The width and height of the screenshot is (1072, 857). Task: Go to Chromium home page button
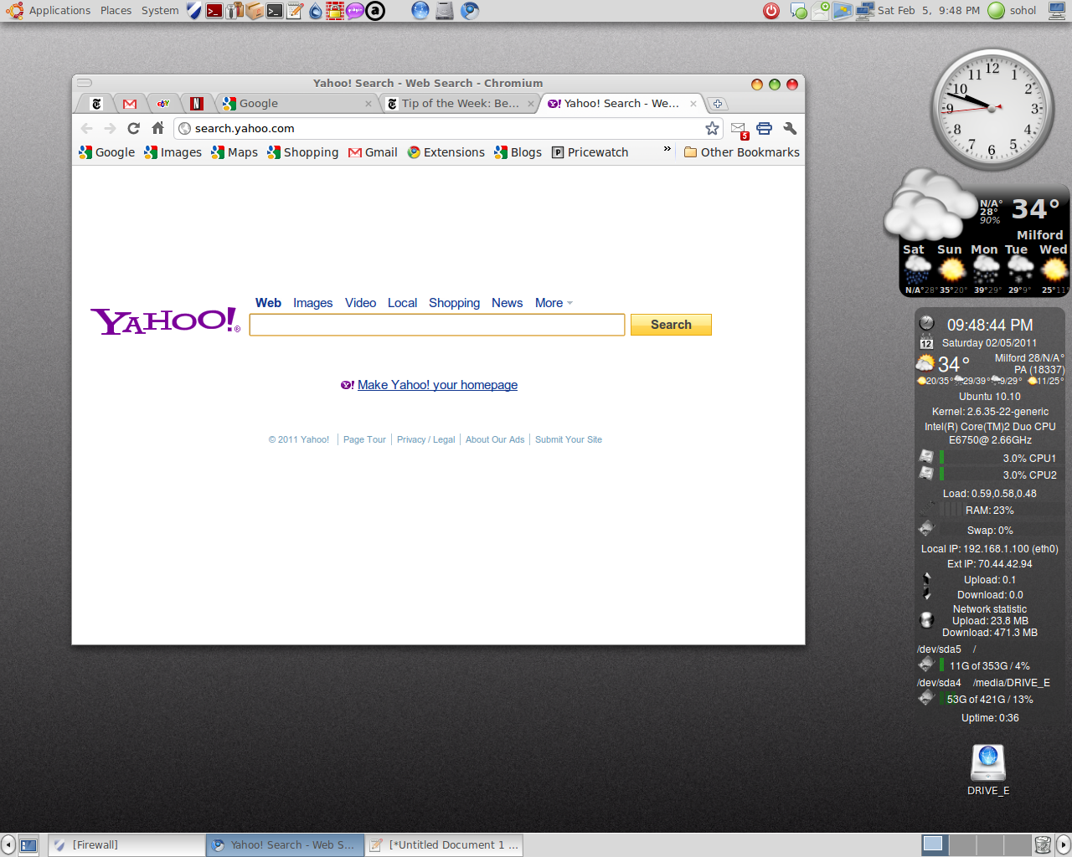157,128
